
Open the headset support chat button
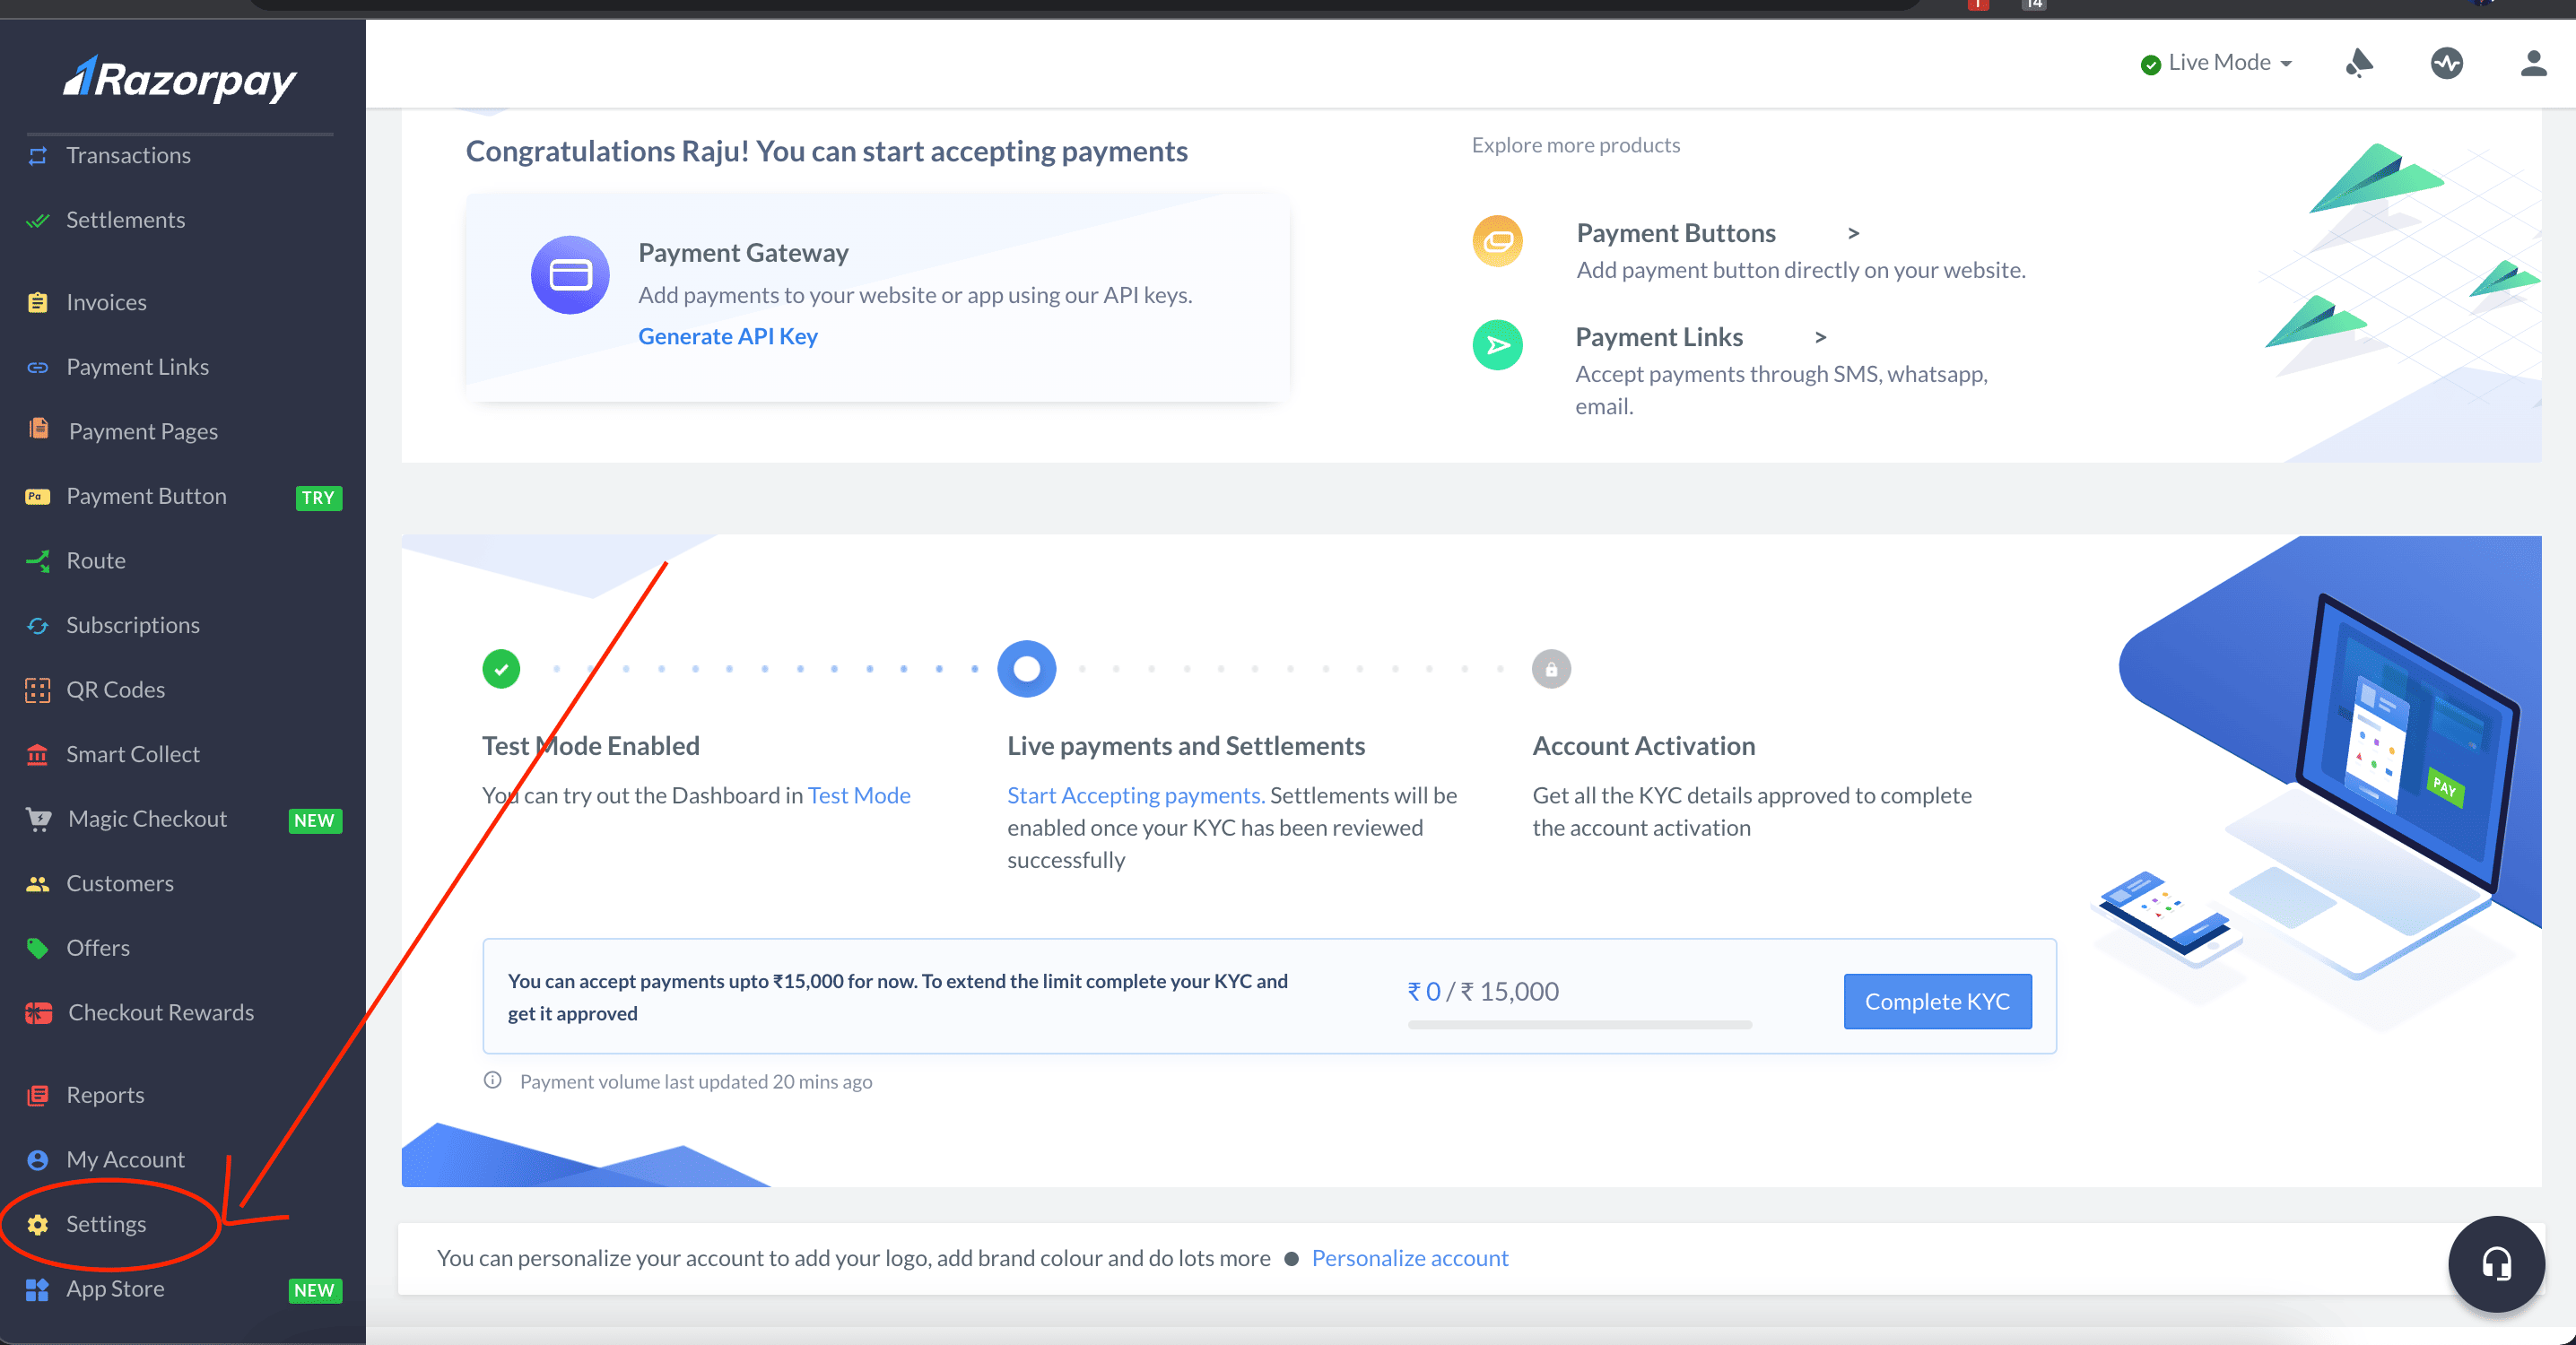coord(2496,1264)
